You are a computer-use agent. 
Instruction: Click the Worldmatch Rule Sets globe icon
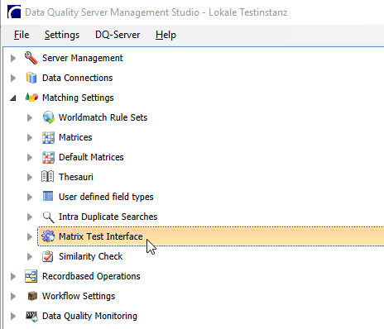49,117
